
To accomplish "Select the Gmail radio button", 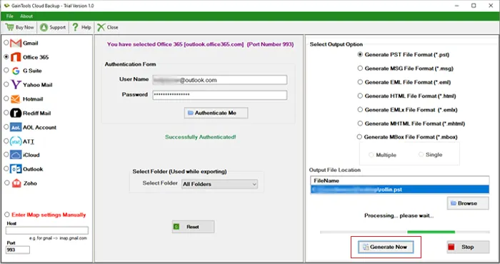I will click(x=6, y=42).
